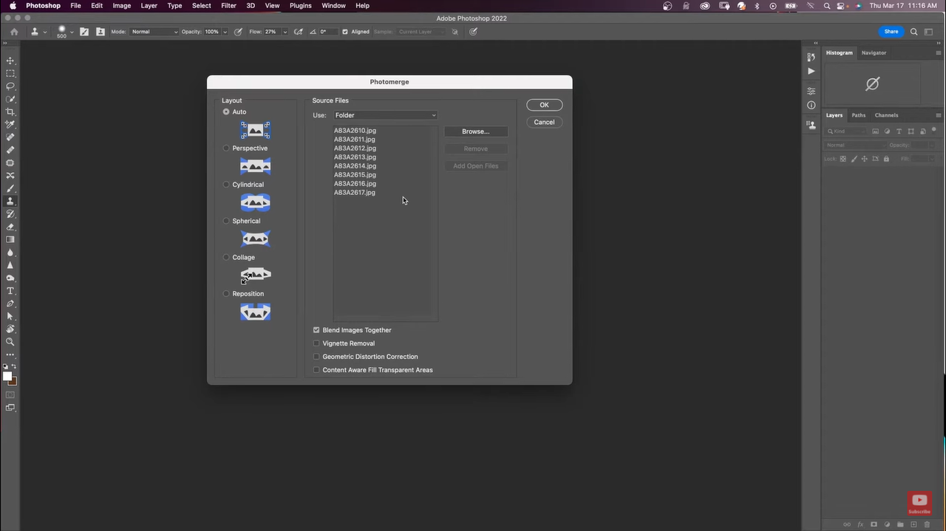Viewport: 946px width, 531px height.
Task: Select A83A2617.jpg in source files
Action: pos(355,193)
